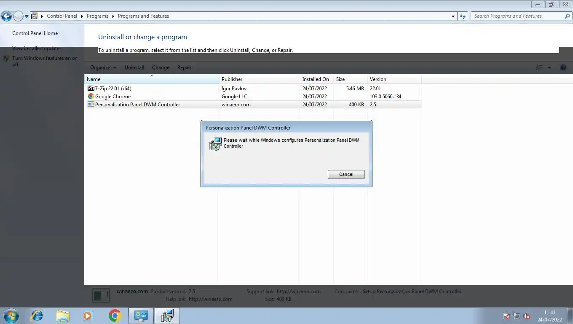Click Repair in the toolbar
Screen dimensions: 573x324
point(184,67)
